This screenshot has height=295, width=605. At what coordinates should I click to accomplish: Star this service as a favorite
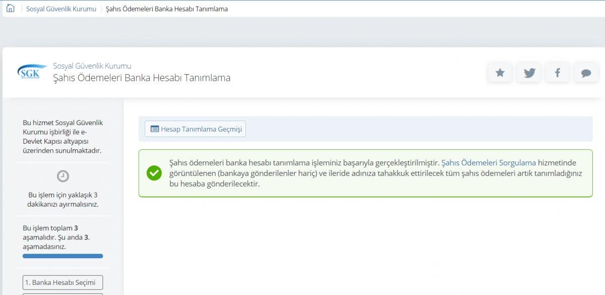[x=499, y=73]
